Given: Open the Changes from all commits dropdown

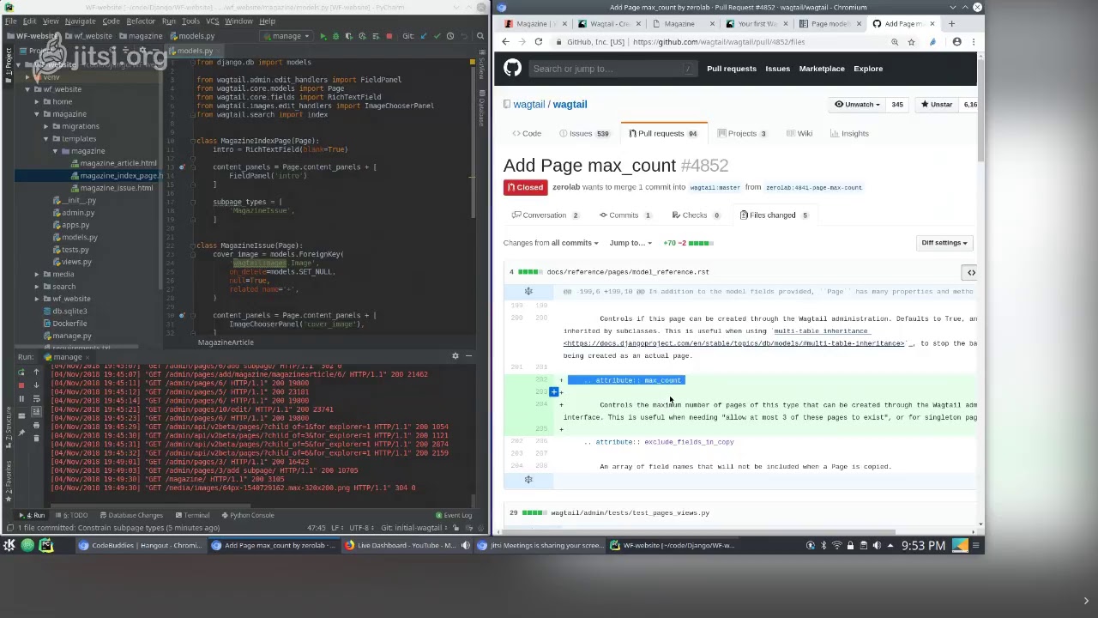Looking at the screenshot, I should click(x=551, y=243).
